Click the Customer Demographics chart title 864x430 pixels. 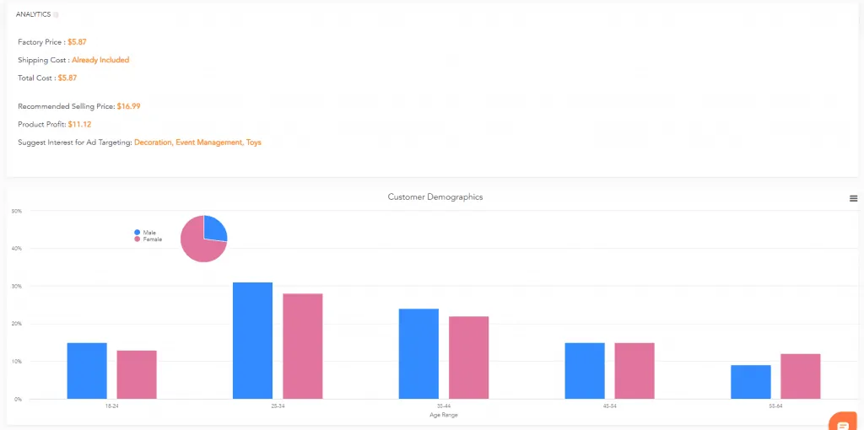[435, 197]
